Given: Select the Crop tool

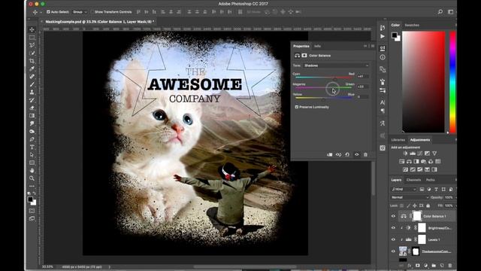Looking at the screenshot, I should point(32,61).
